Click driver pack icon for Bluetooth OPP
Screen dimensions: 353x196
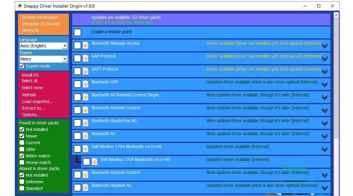[x=85, y=84]
